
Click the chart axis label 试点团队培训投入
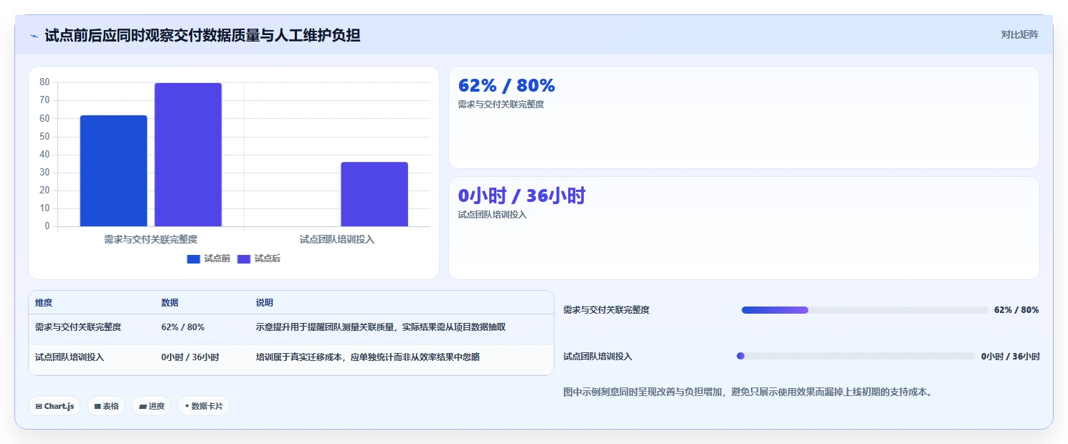point(337,239)
